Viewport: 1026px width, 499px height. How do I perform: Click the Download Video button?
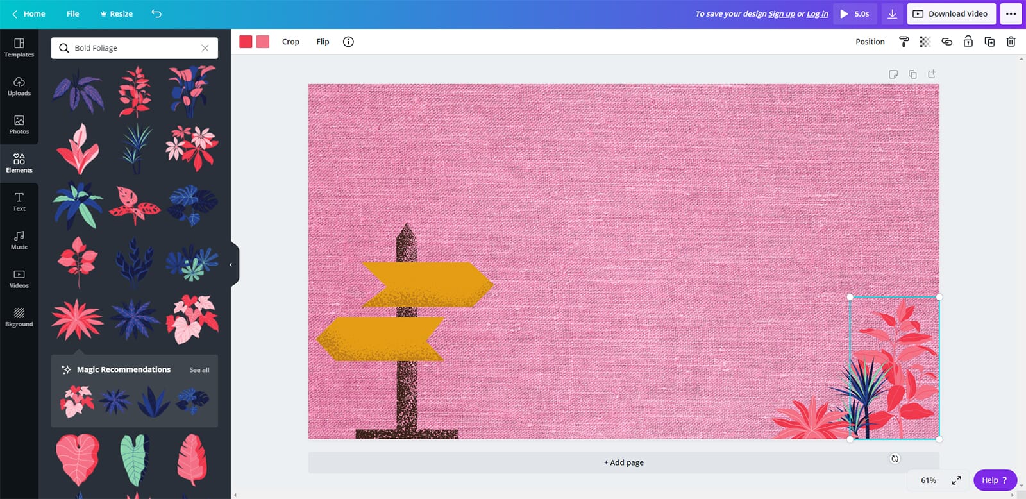[x=951, y=13]
